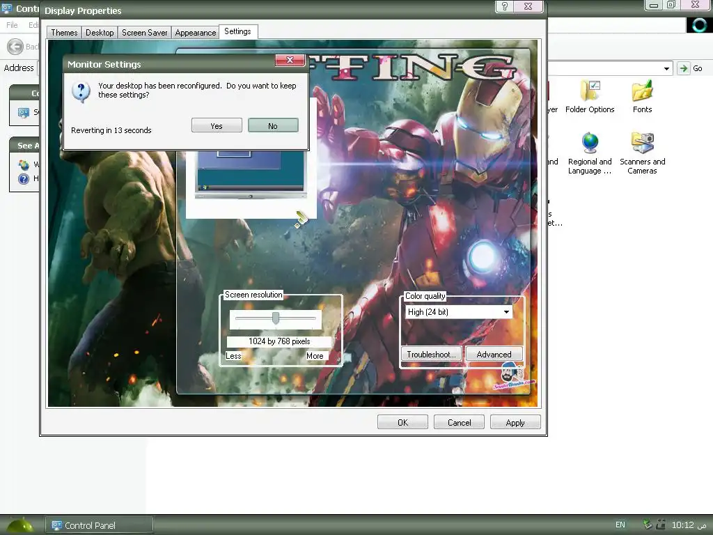The image size is (713, 535).
Task: Click the question mark icon in dialog
Action: coord(81,93)
